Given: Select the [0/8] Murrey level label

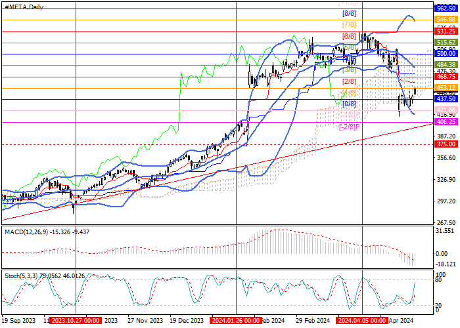Looking at the screenshot, I should point(349,104).
